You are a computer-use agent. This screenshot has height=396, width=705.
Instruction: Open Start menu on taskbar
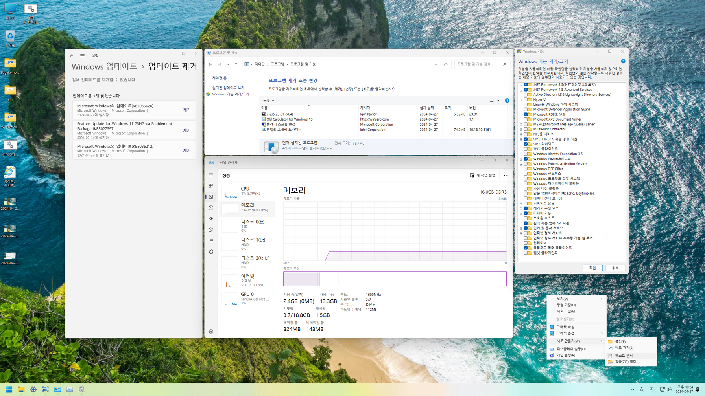9,389
